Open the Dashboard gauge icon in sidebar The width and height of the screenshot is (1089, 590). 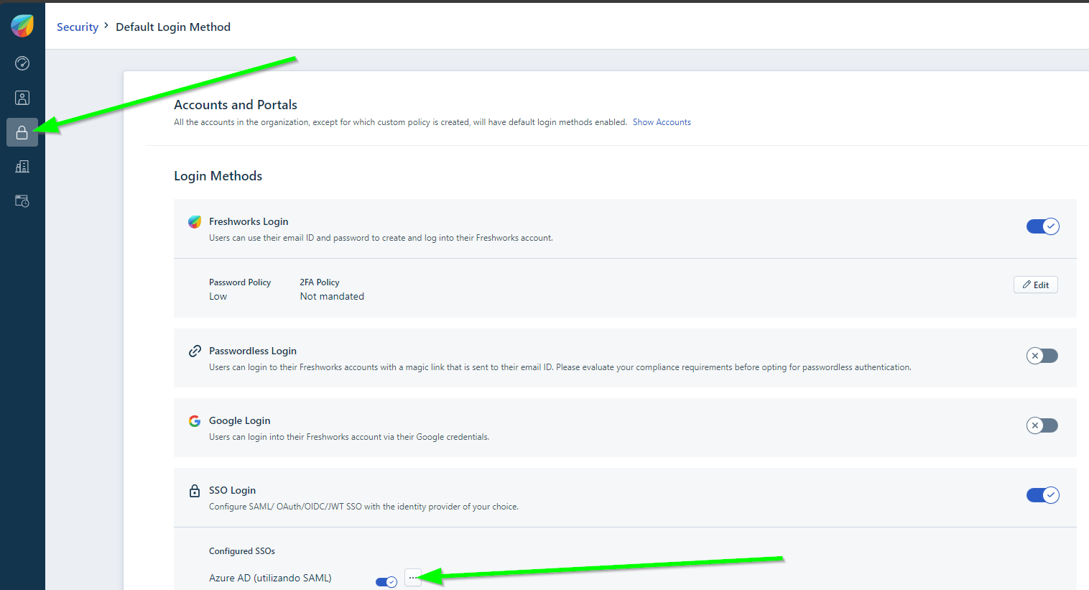pyautogui.click(x=22, y=63)
